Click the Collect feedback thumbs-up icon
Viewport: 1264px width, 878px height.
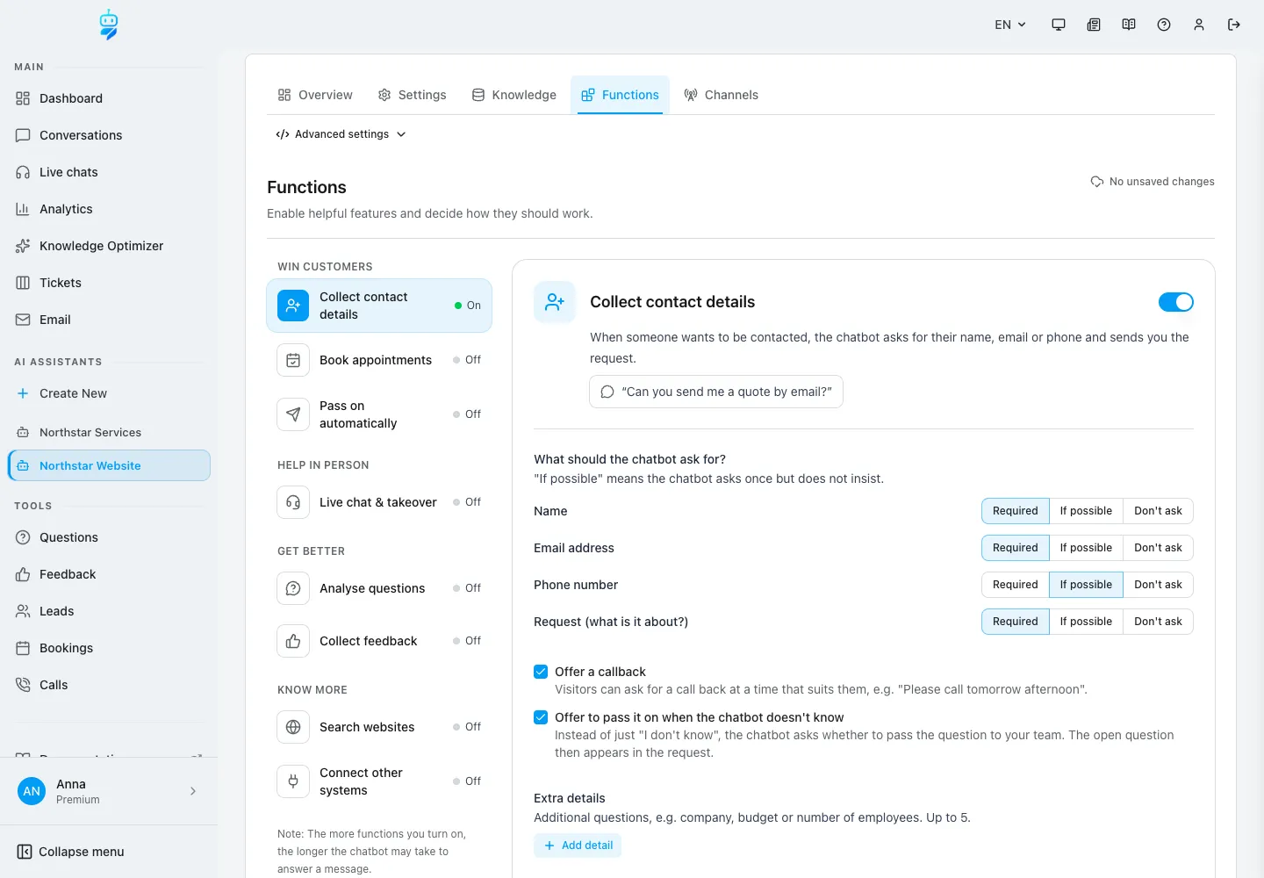pyautogui.click(x=293, y=641)
